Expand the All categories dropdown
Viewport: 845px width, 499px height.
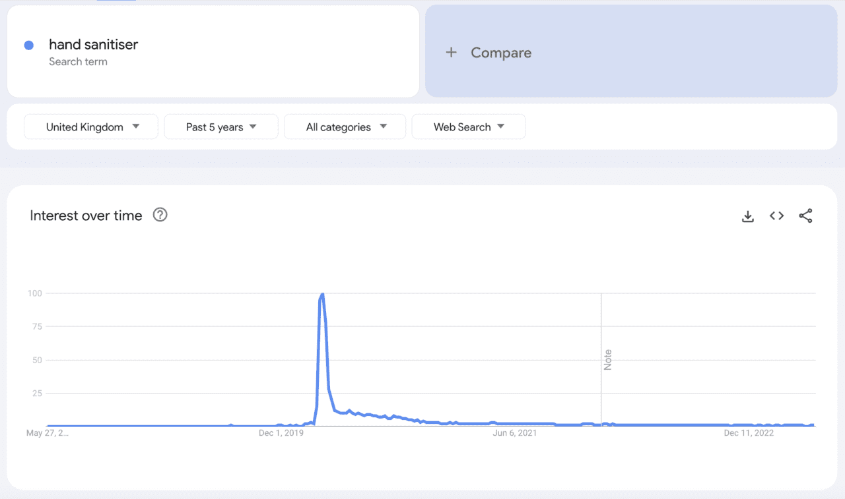345,127
